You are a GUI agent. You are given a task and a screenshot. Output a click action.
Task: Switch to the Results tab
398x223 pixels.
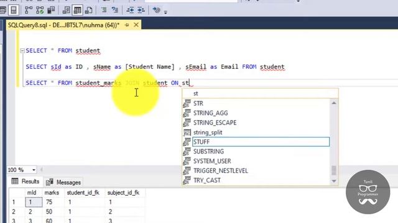[25, 181]
